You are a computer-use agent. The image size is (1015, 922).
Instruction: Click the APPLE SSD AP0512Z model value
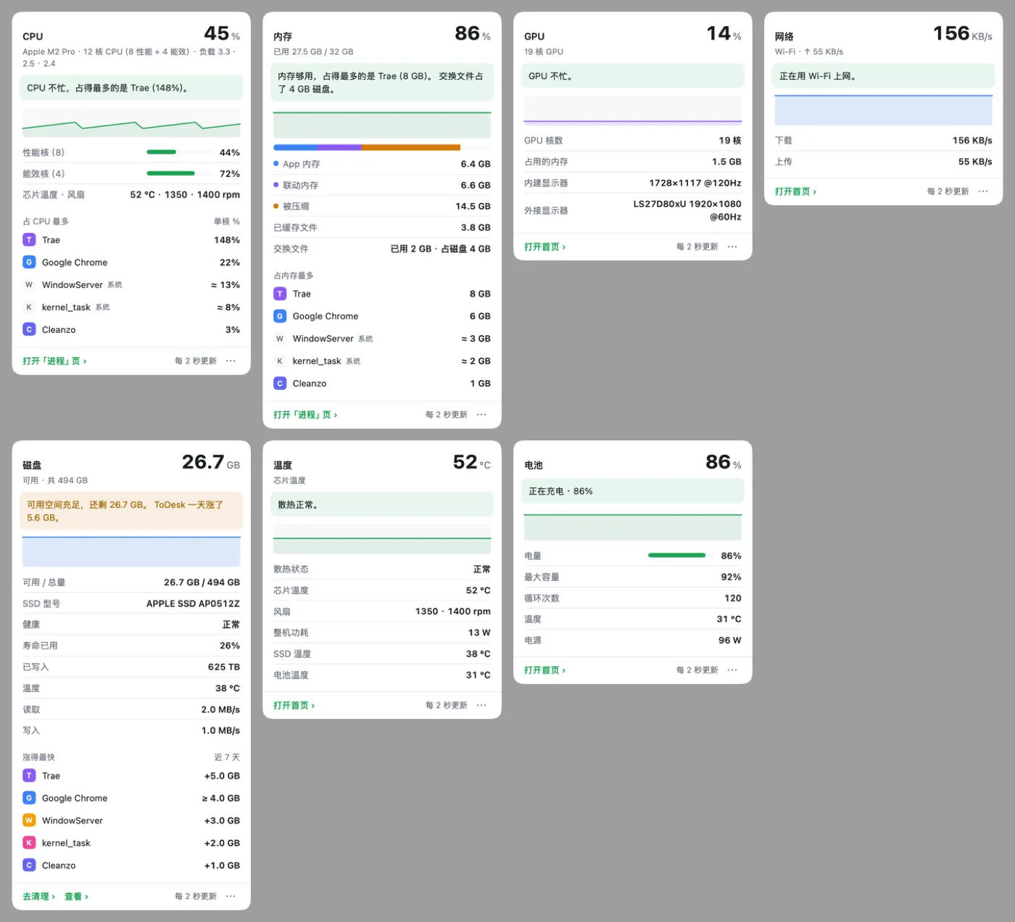[x=193, y=604]
